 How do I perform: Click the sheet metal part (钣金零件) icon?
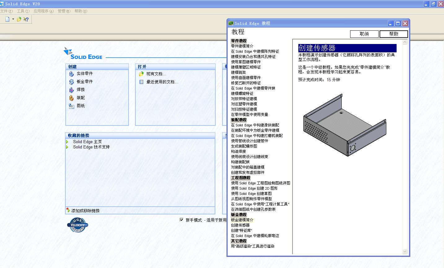point(72,82)
